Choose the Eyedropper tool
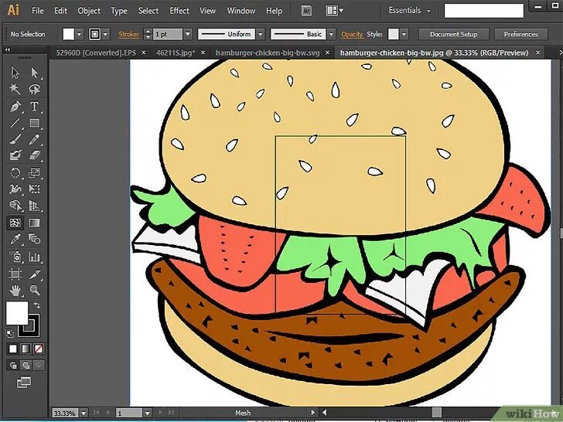 tap(15, 239)
